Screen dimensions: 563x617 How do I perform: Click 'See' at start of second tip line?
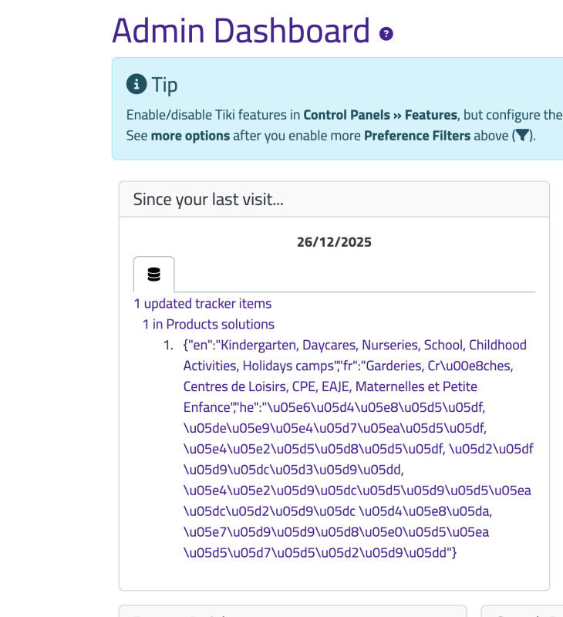(137, 136)
